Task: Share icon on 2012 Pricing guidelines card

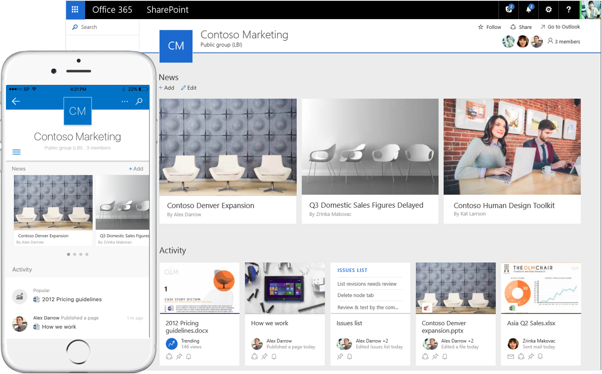Action: 169,357
